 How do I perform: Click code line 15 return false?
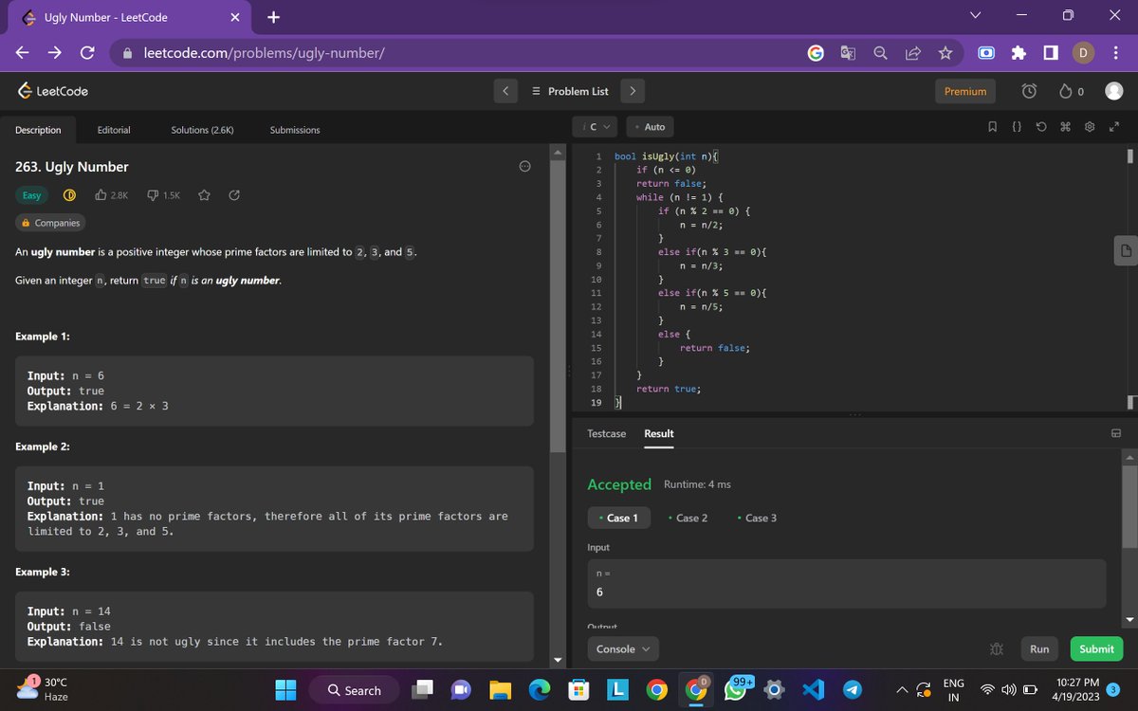(715, 348)
